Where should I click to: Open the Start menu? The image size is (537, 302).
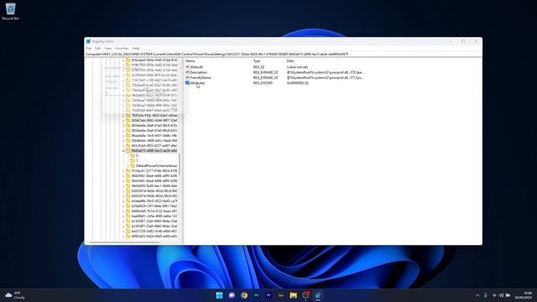pos(219,295)
